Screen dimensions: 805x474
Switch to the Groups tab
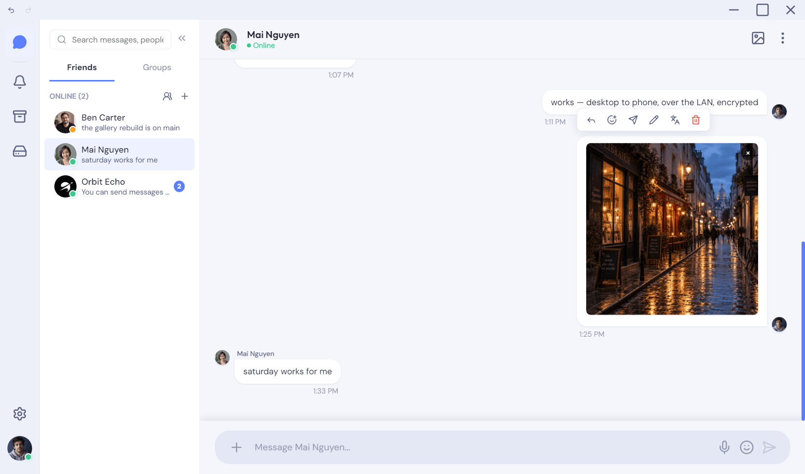[x=157, y=68]
